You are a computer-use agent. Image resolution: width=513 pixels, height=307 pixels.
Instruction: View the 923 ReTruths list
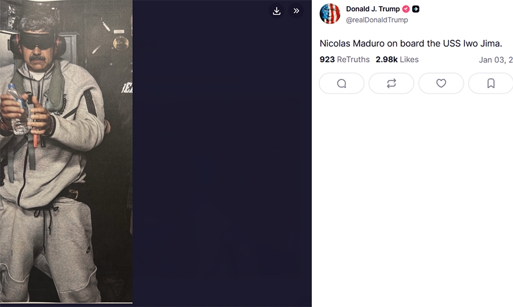(x=327, y=60)
